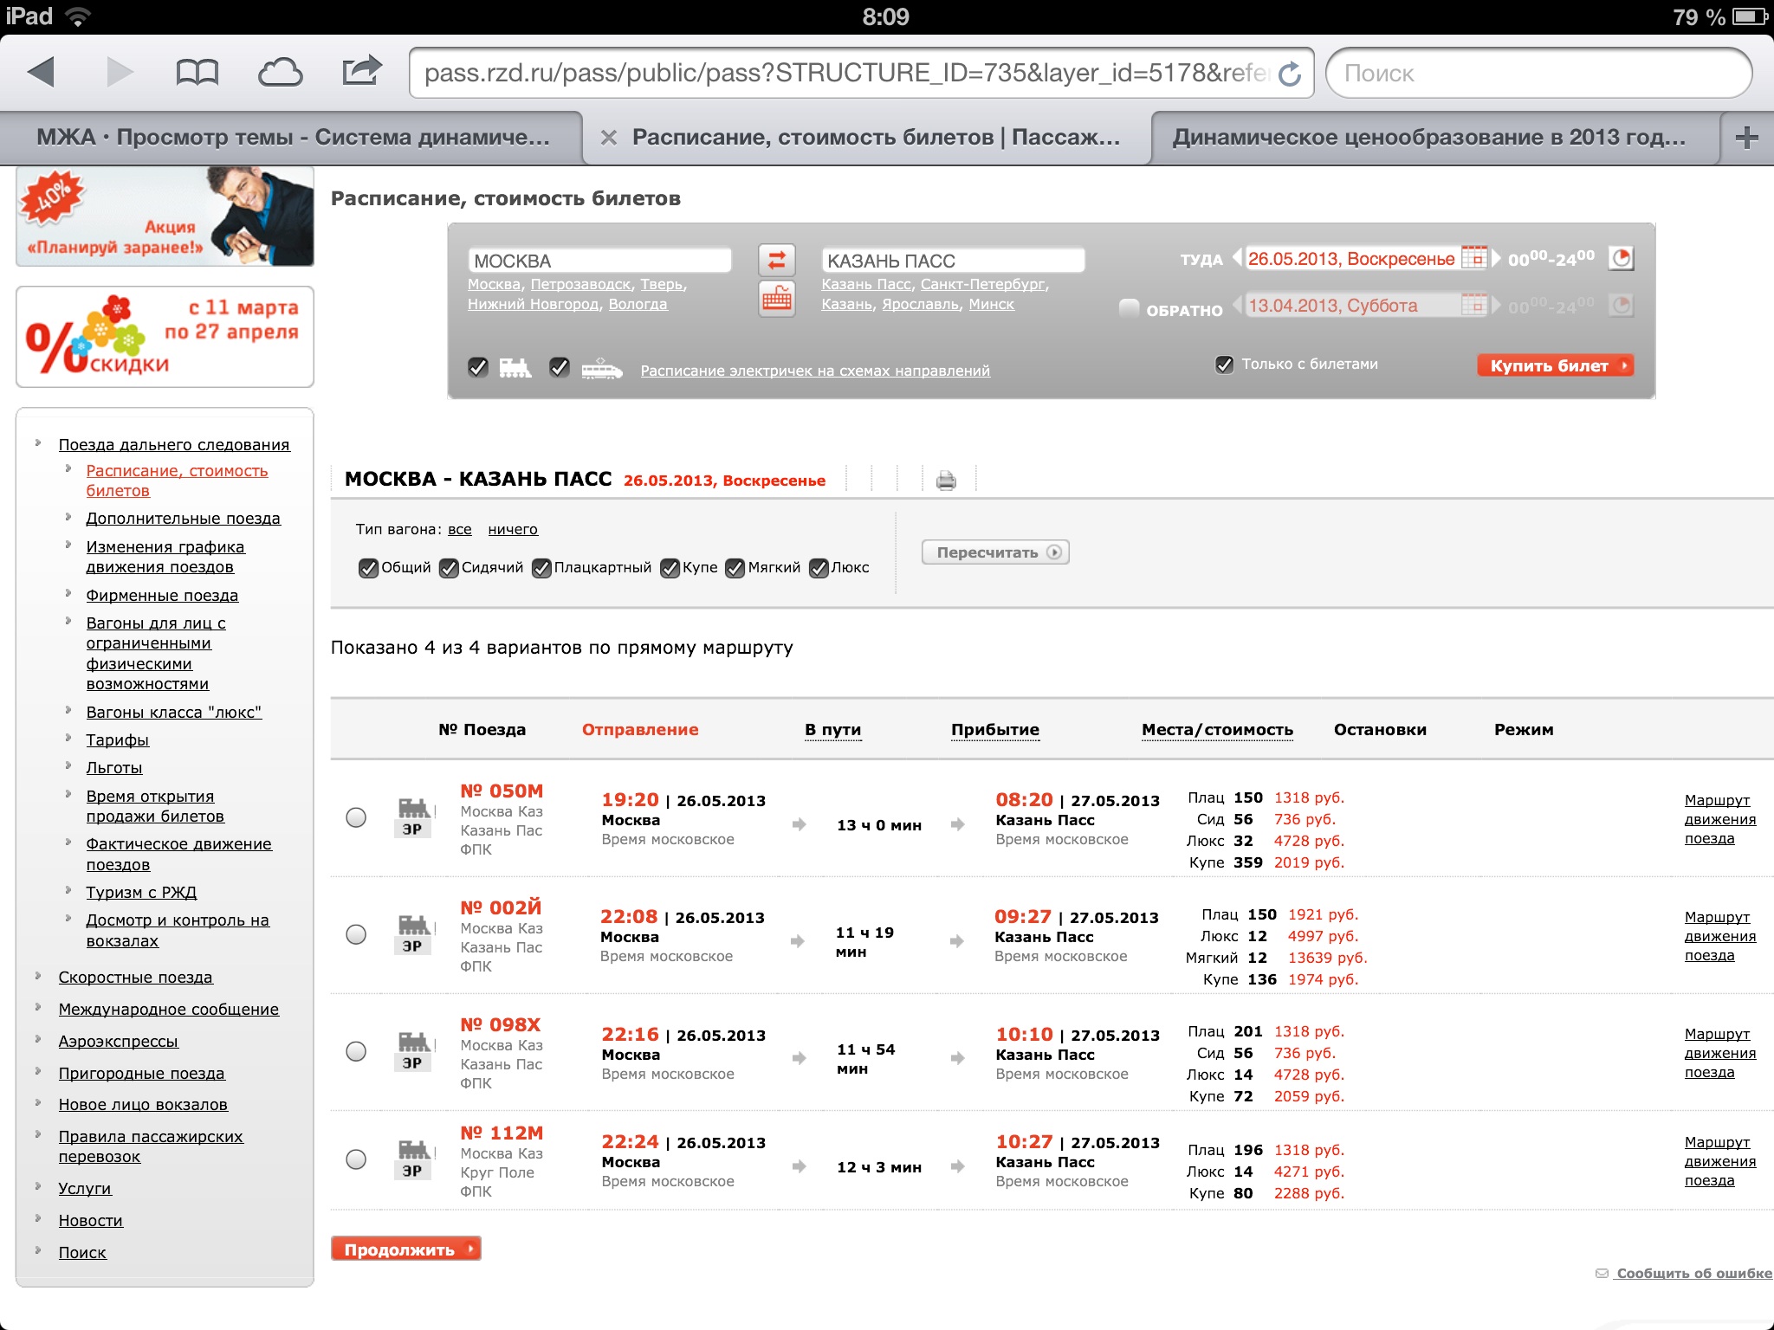Tap the iCloud tabs icon
Viewport: 1774px width, 1330px height.
[x=280, y=73]
